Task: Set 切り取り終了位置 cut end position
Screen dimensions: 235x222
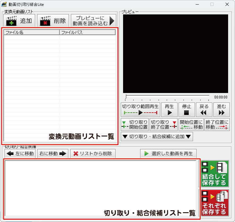Action: pos(163,125)
